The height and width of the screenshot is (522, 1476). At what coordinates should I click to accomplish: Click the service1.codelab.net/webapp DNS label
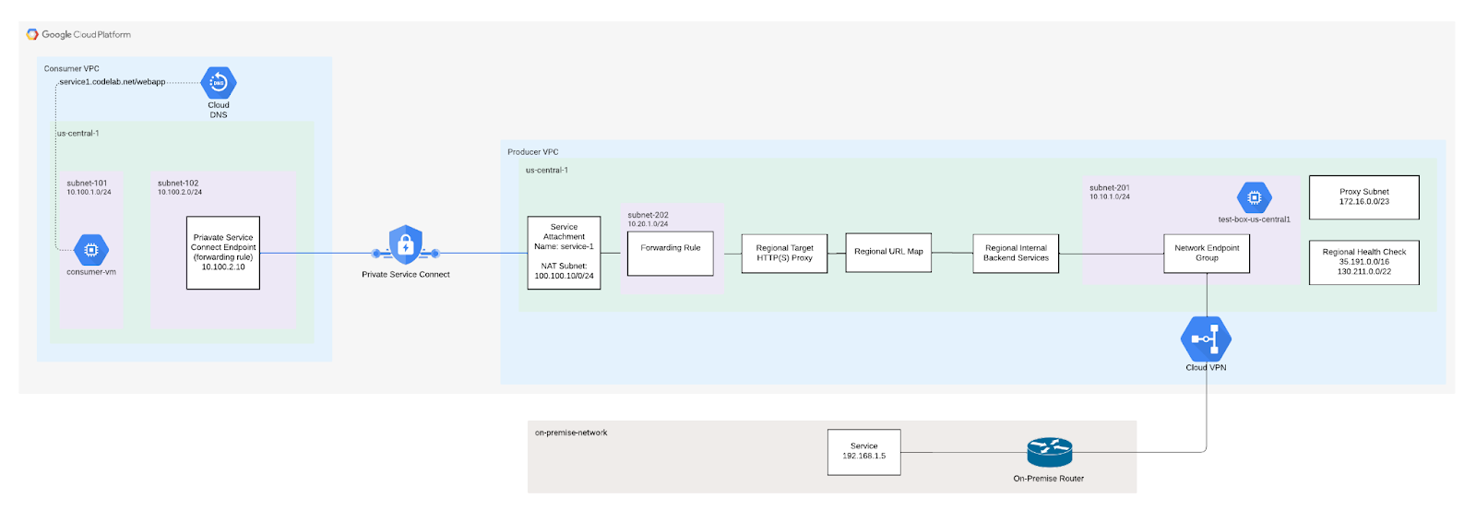click(x=113, y=82)
